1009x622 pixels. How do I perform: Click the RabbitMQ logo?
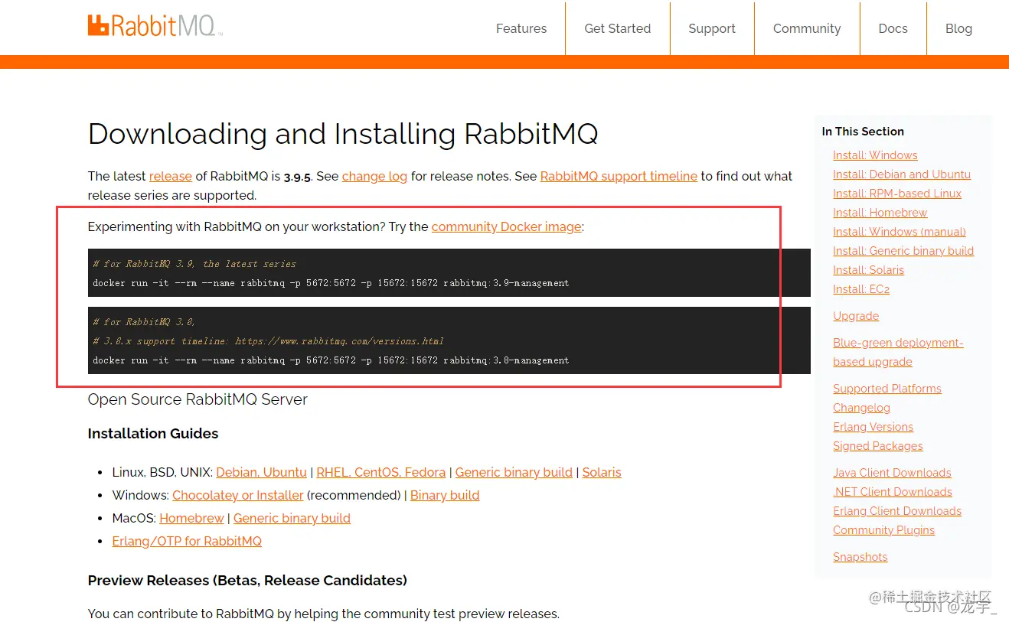[x=155, y=26]
